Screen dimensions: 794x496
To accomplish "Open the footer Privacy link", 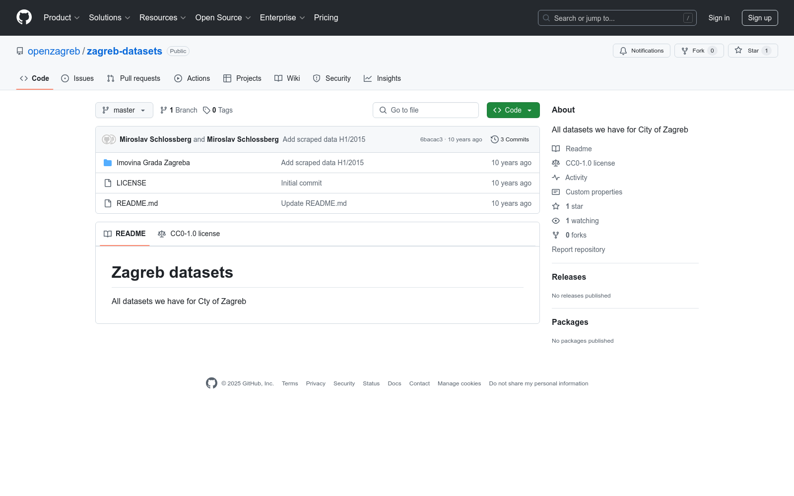I will (x=316, y=383).
